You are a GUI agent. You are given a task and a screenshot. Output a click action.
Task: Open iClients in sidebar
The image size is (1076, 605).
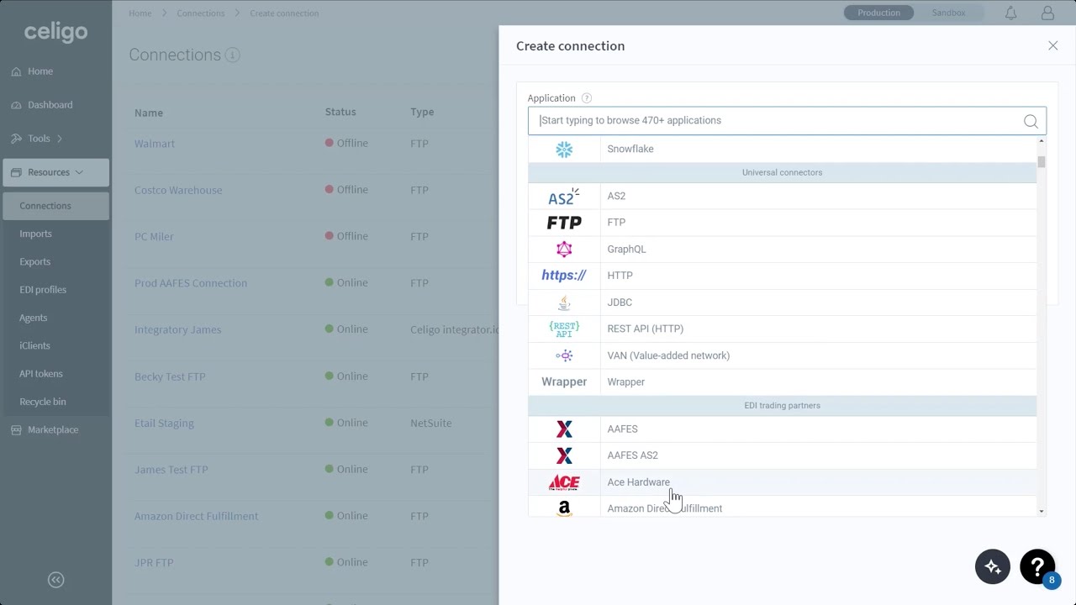point(34,345)
